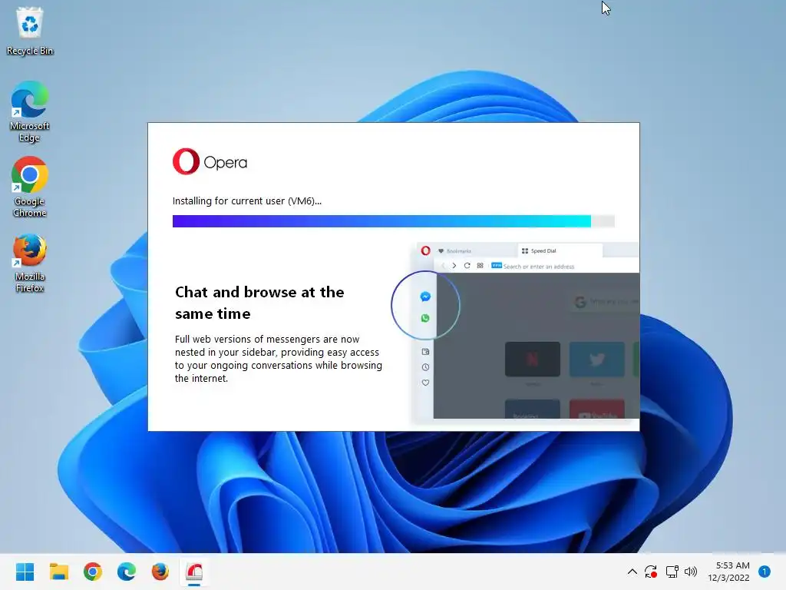This screenshot has height=590, width=786.
Task: Launch Firefox from the taskbar
Action: 160,572
